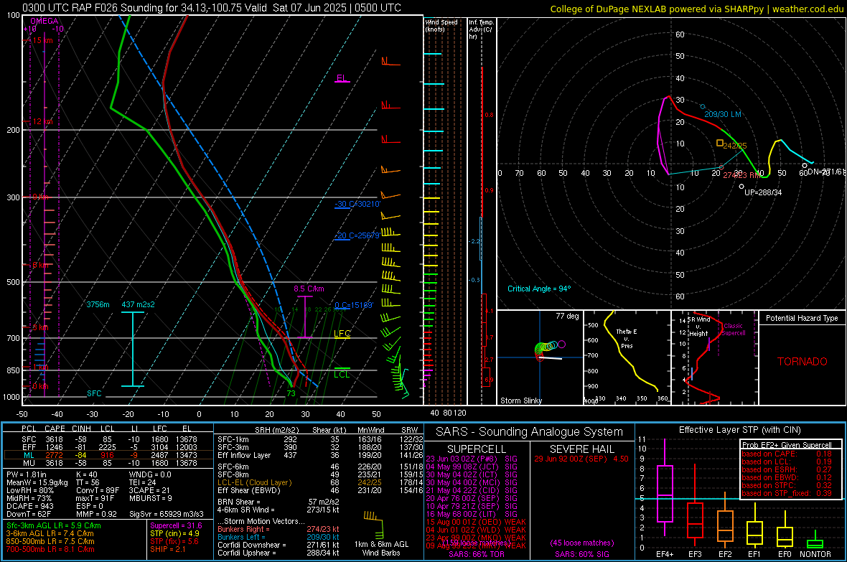This screenshot has width=847, height=562.
Task: Click the based on STP_fixed probability line
Action: (787, 493)
